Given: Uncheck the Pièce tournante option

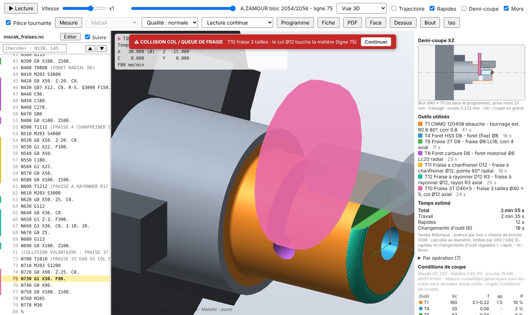Looking at the screenshot, I should (x=8, y=23).
